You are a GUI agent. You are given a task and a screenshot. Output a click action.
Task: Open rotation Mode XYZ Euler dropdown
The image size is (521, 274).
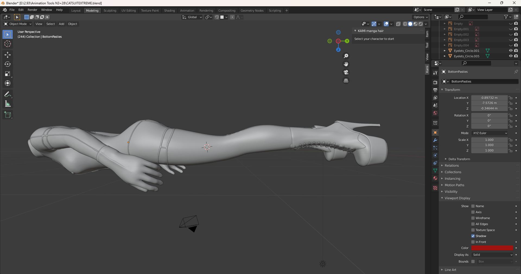tap(490, 133)
